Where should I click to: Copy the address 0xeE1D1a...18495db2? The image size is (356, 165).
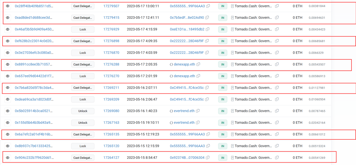coord(208,29)
